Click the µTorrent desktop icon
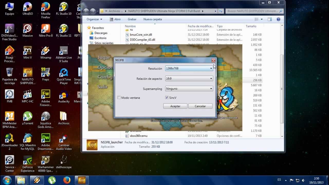 28,118
